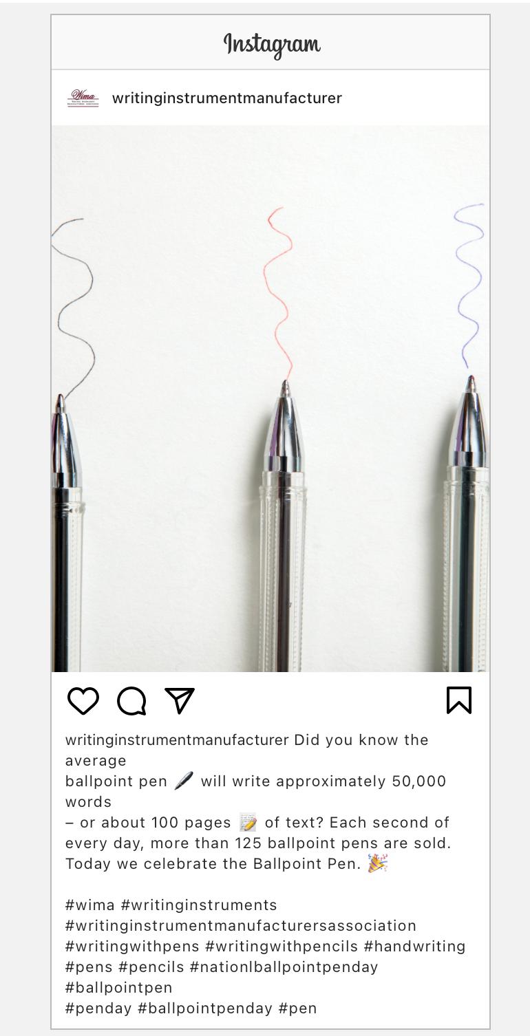
Task: Open the #writingwithpencils hashtag
Action: pyautogui.click(x=282, y=947)
